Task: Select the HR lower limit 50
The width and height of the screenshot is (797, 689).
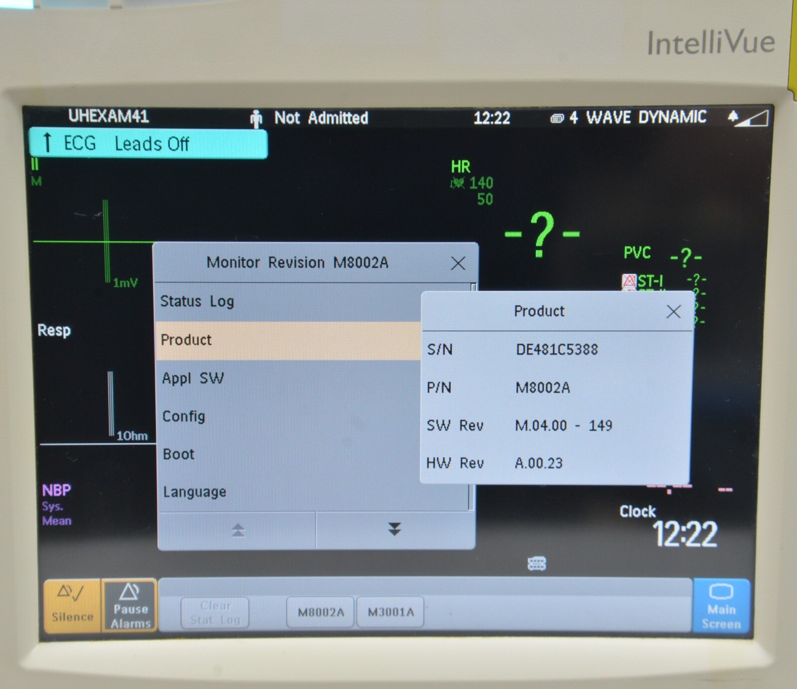Action: tap(485, 200)
